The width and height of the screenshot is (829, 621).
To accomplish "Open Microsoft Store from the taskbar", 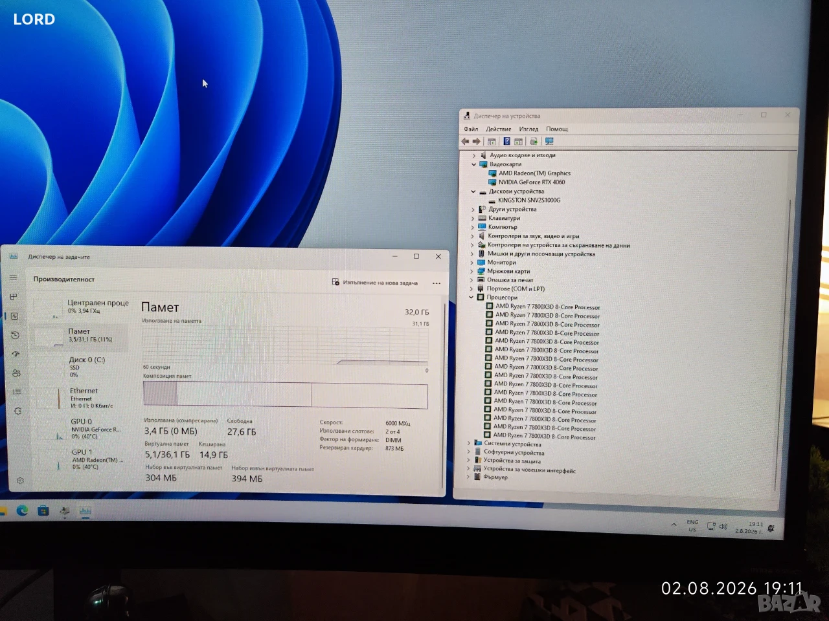I will coord(43,511).
